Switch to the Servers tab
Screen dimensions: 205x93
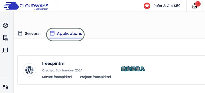click(29, 33)
